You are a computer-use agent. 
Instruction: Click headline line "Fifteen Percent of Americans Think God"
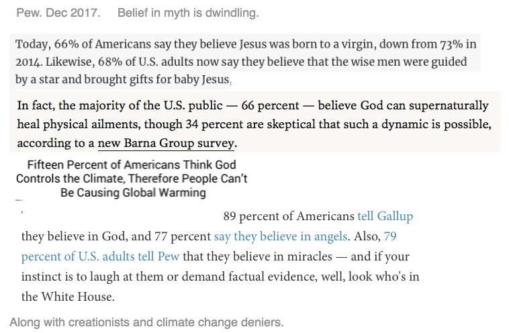point(132,165)
